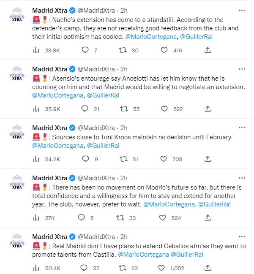Expand three-dot menu on the Ceballos tweet
Image resolution: width=254 pixels, height=274 pixels.
pyautogui.click(x=241, y=236)
